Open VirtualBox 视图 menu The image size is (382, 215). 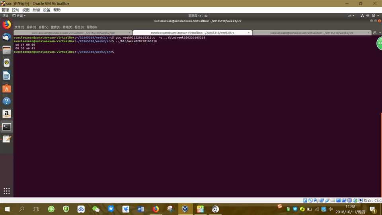click(26, 10)
